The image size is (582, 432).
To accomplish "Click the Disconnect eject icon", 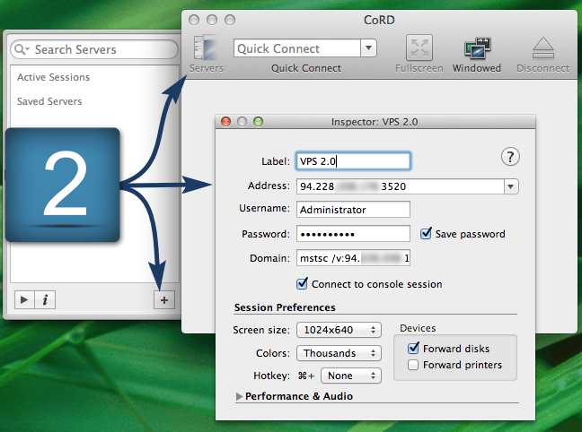I will pos(543,49).
